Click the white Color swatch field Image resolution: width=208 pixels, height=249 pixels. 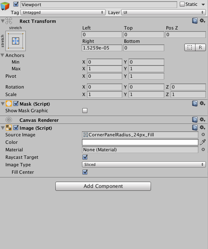pos(140,142)
